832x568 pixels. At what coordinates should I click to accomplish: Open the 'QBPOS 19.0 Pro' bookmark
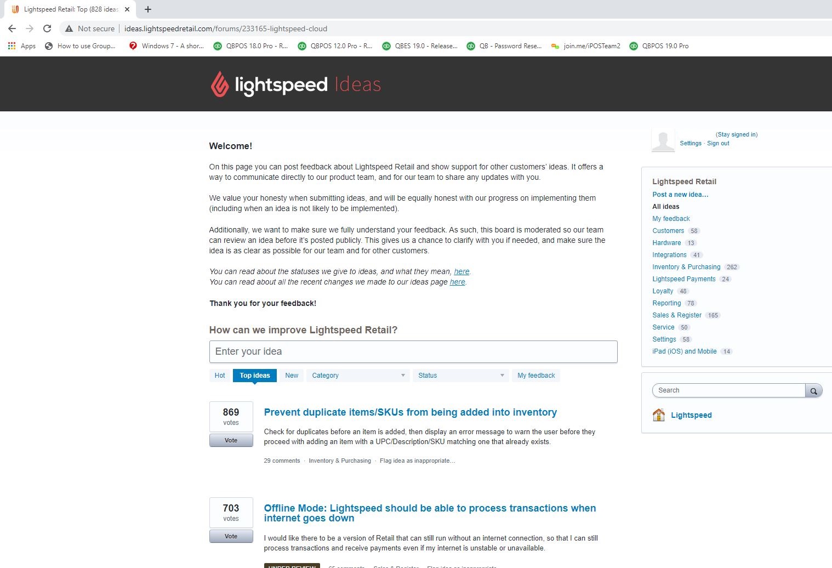point(659,46)
